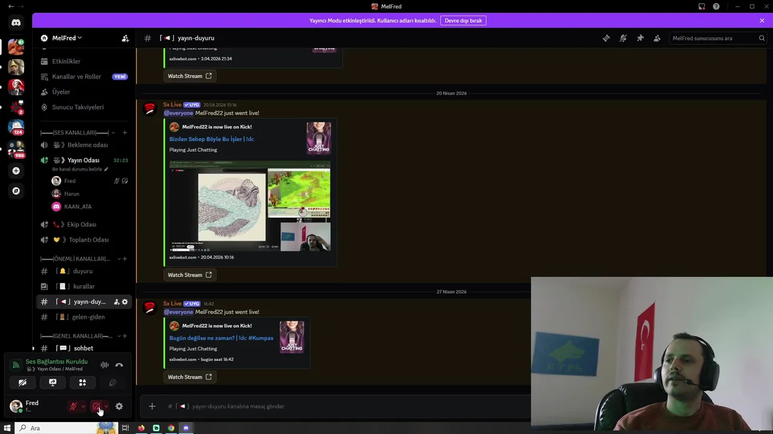Open the server folder with the 988 badge

(x=16, y=149)
